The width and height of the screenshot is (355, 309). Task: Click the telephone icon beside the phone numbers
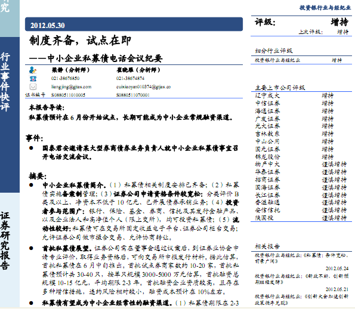click(x=33, y=79)
